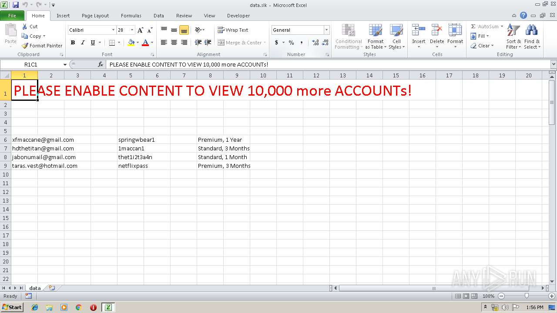Apply Comma Style number format
Screen dimensions: 557x313
click(302, 43)
